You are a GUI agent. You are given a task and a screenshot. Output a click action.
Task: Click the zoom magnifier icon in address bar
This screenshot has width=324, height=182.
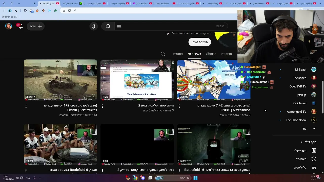(x=75, y=11)
